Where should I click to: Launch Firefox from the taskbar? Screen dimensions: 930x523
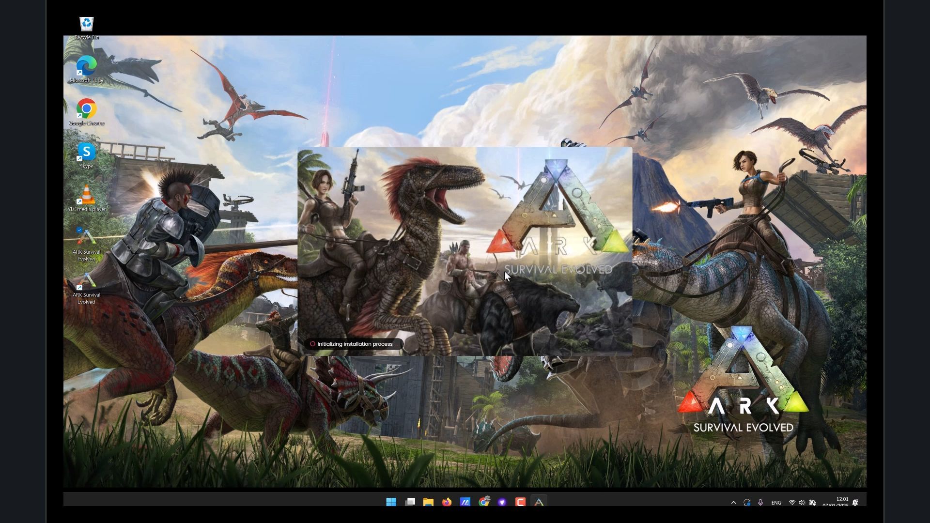tap(447, 502)
